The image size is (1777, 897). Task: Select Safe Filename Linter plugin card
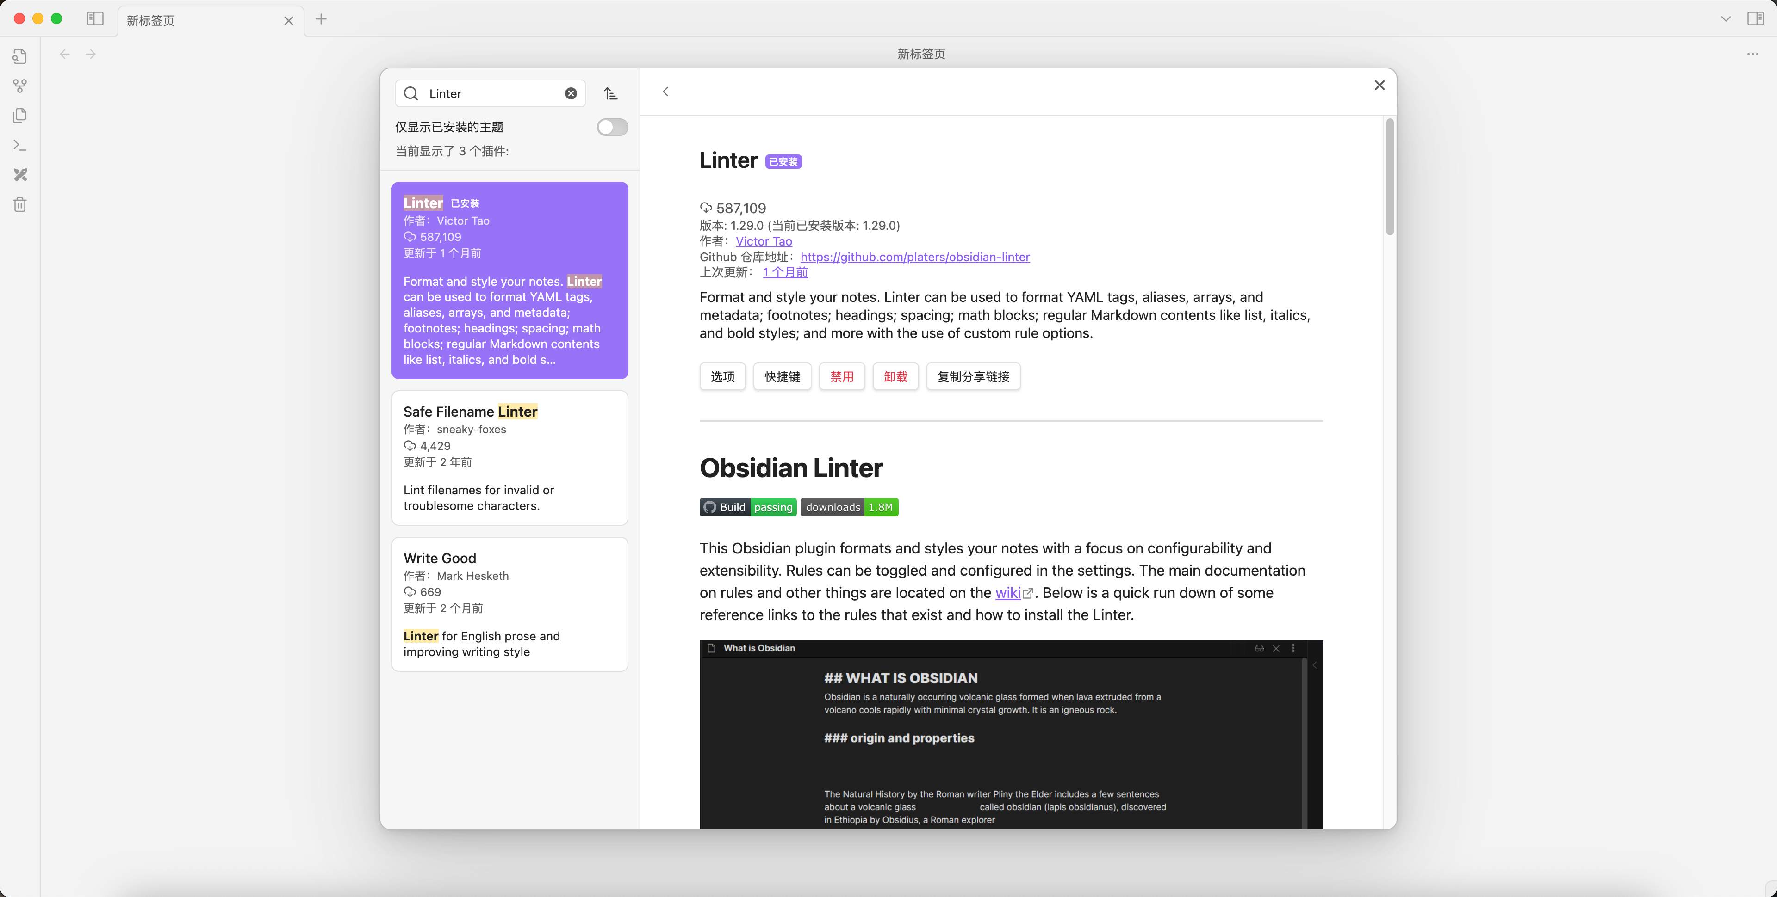[x=509, y=458]
